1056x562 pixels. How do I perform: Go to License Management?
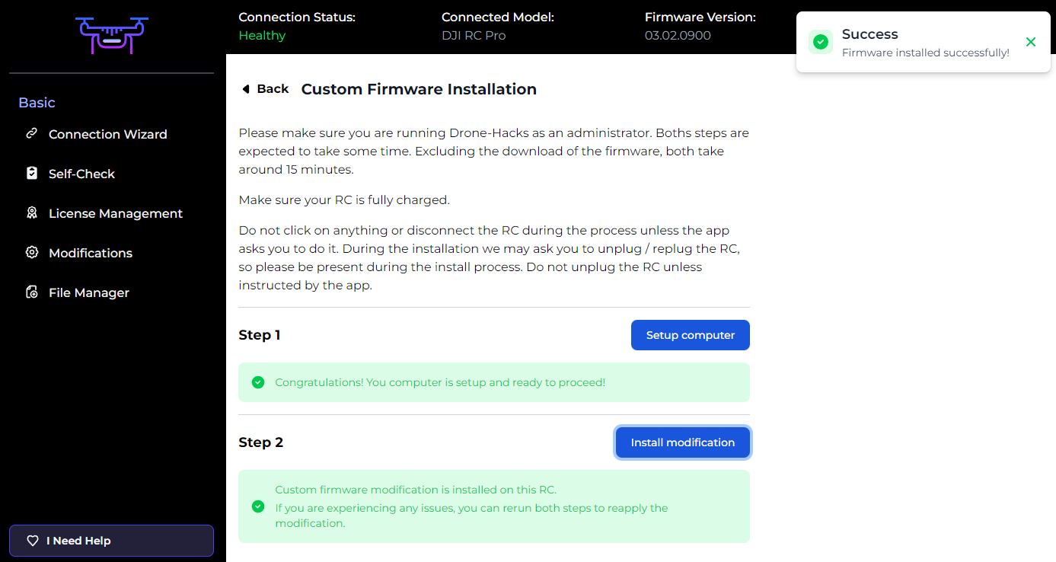115,213
